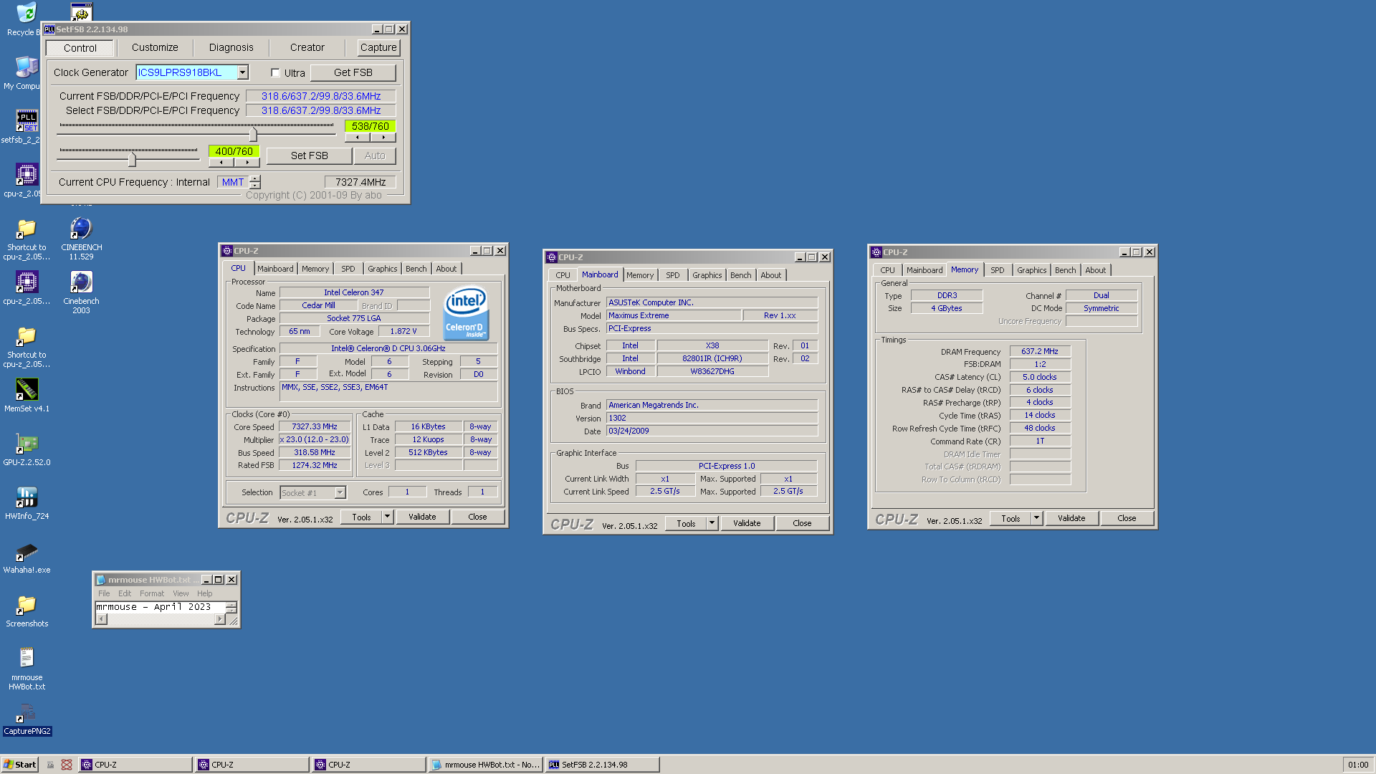Open the Clock Generator dropdown
1376x774 pixels.
tap(243, 72)
